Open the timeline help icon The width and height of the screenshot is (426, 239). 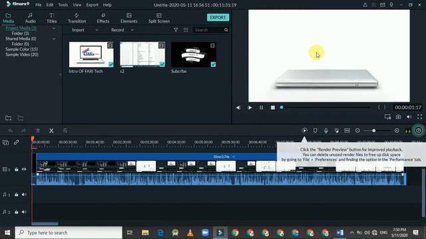click(419, 131)
